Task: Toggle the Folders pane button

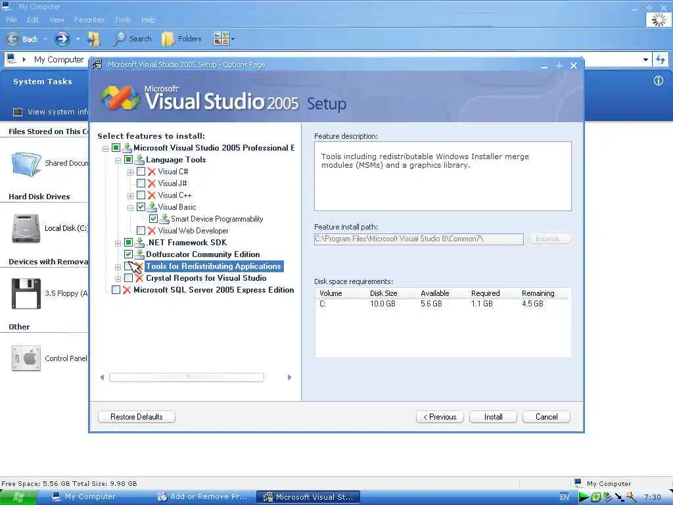Action: pyautogui.click(x=181, y=39)
